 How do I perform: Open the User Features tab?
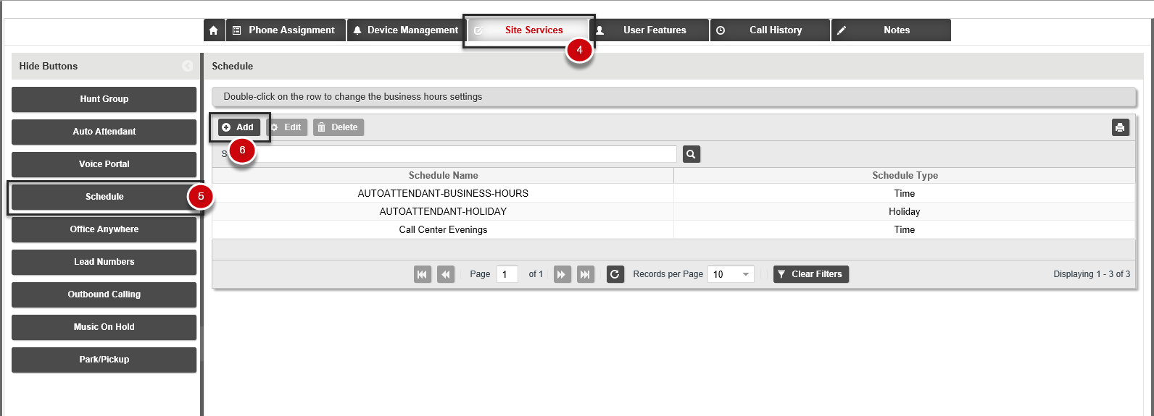coord(649,30)
